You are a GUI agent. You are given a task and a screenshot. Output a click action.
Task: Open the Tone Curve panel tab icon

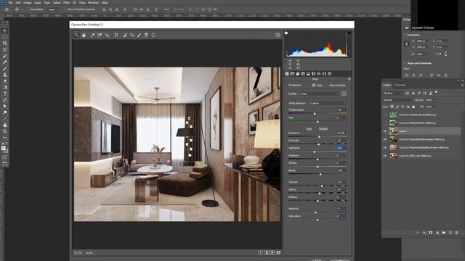(292, 74)
